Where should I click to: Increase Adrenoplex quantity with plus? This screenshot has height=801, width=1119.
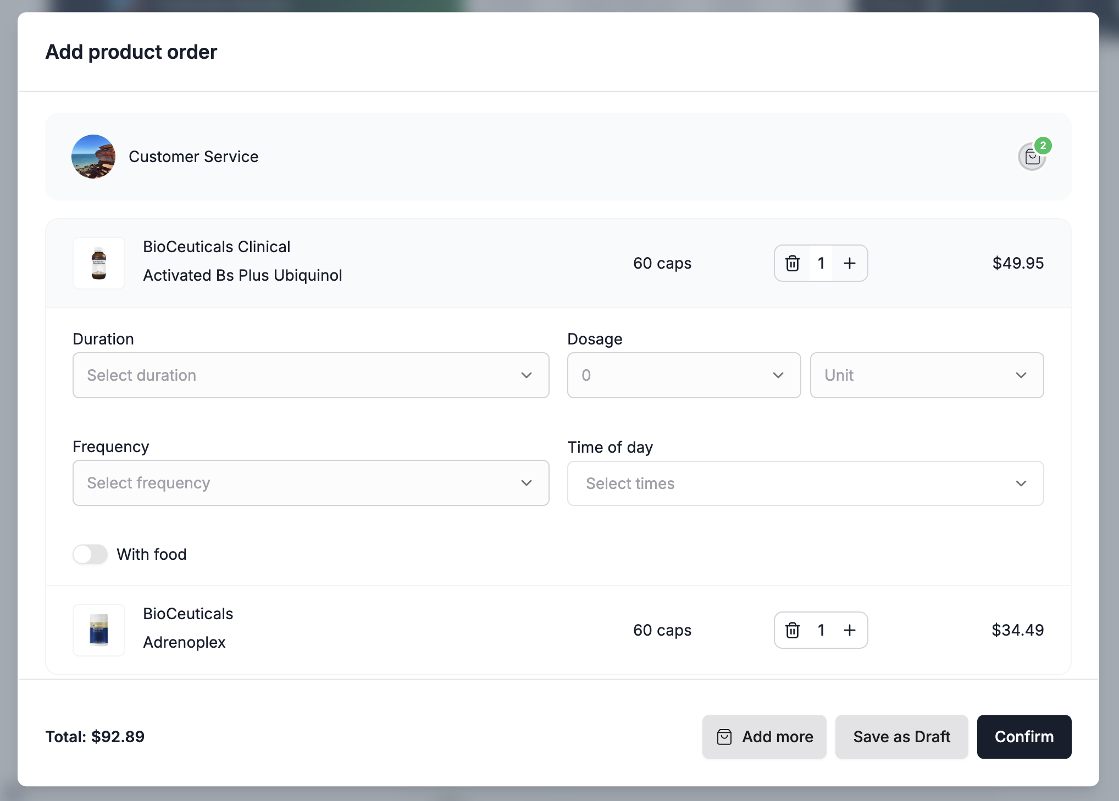850,630
